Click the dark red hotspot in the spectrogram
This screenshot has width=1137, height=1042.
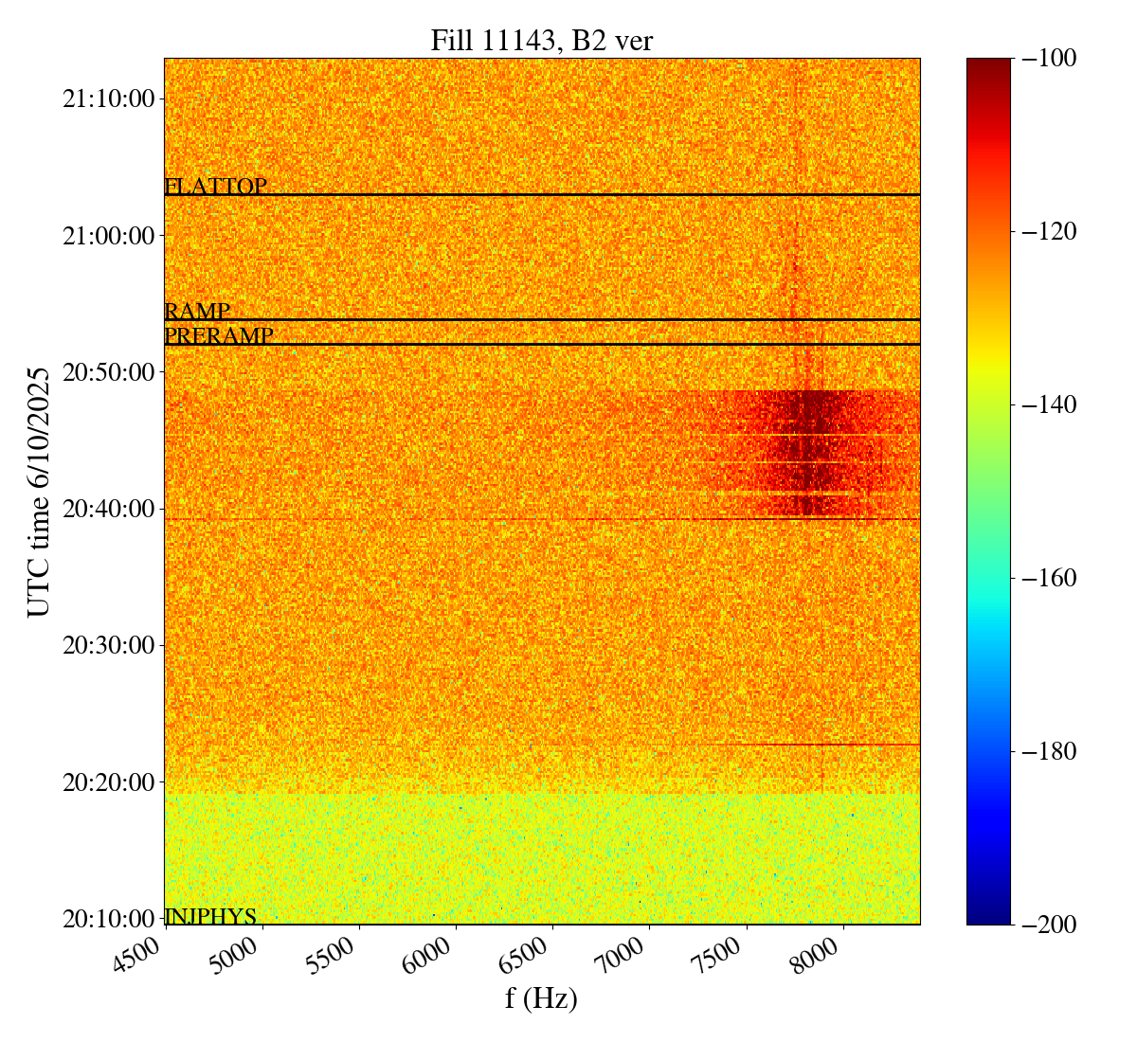point(805,445)
